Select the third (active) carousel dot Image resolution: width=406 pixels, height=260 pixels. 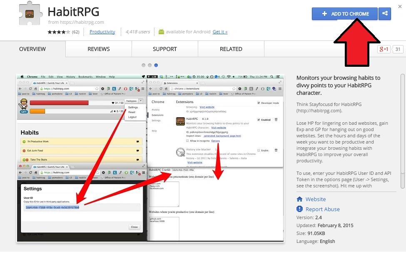[x=156, y=65]
